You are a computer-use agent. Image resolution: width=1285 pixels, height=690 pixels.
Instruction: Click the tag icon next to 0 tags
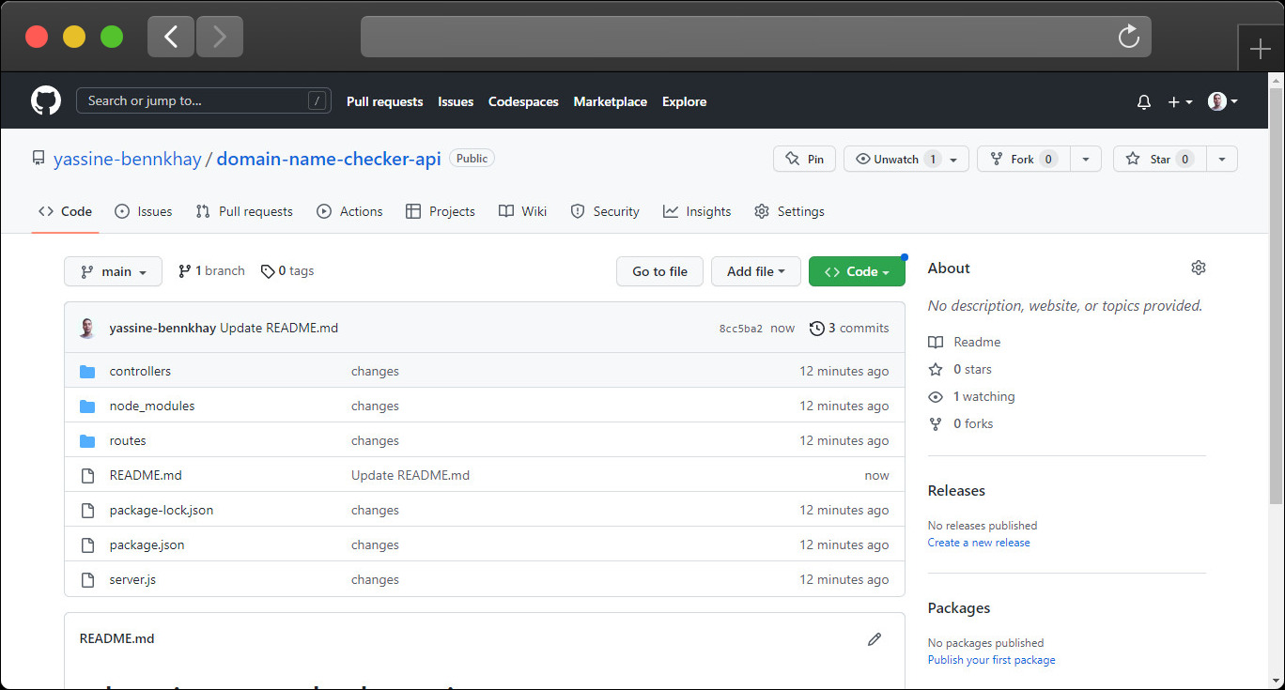[268, 271]
